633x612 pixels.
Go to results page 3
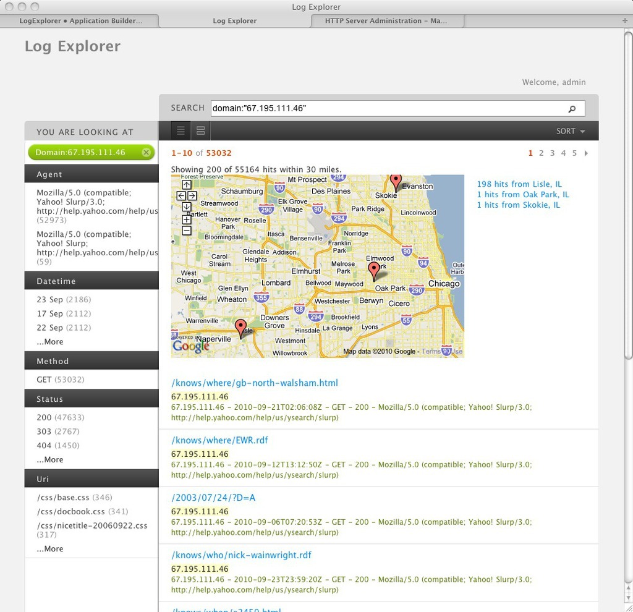click(552, 153)
